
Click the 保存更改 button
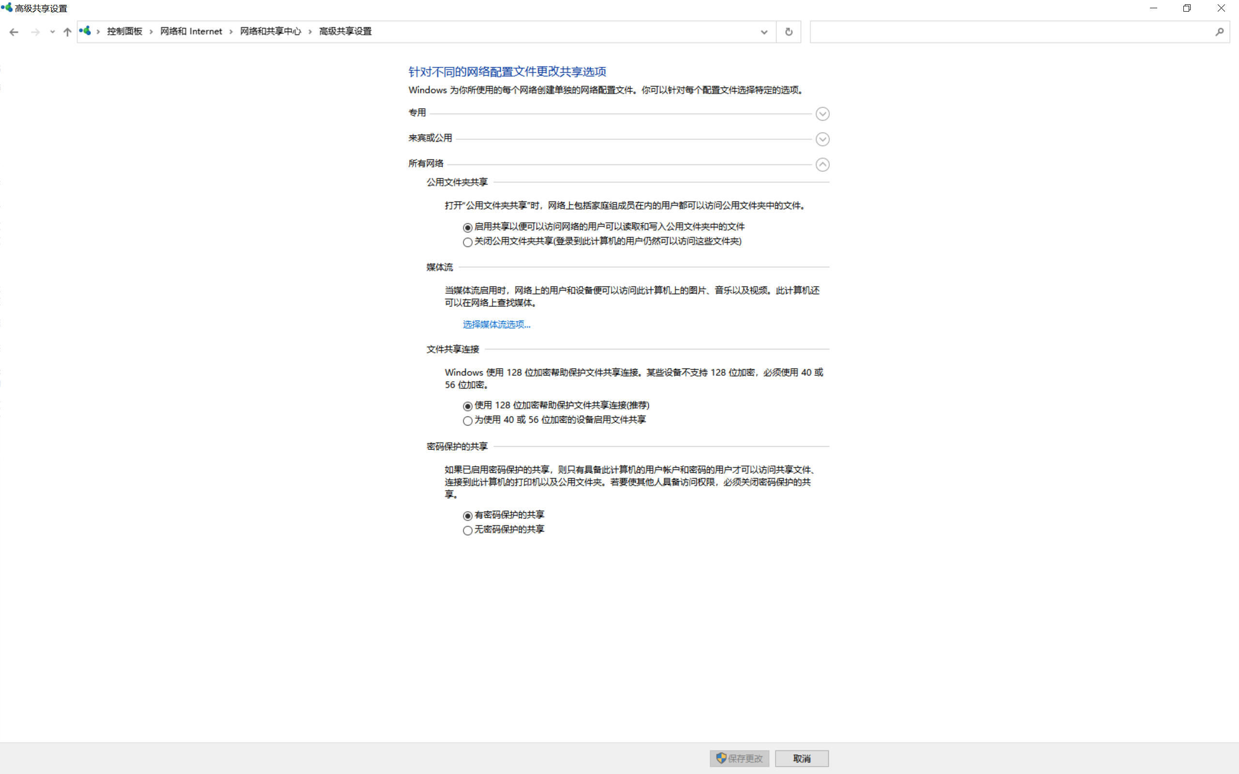[x=739, y=758]
